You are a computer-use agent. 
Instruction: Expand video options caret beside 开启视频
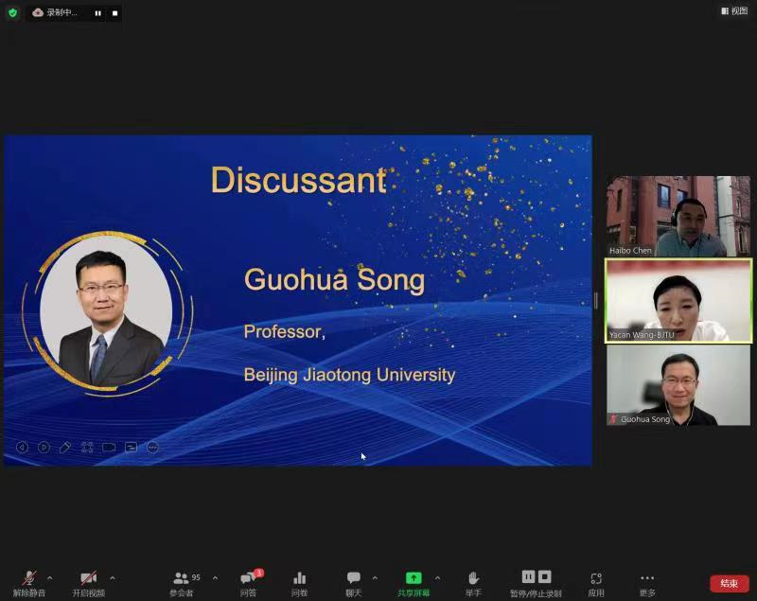[113, 578]
